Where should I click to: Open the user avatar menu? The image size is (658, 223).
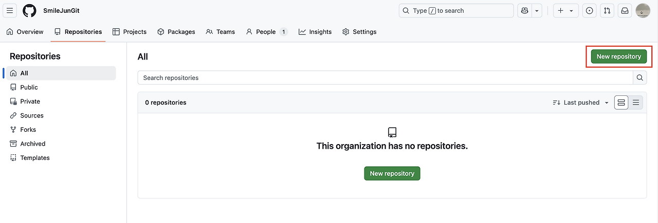[643, 11]
